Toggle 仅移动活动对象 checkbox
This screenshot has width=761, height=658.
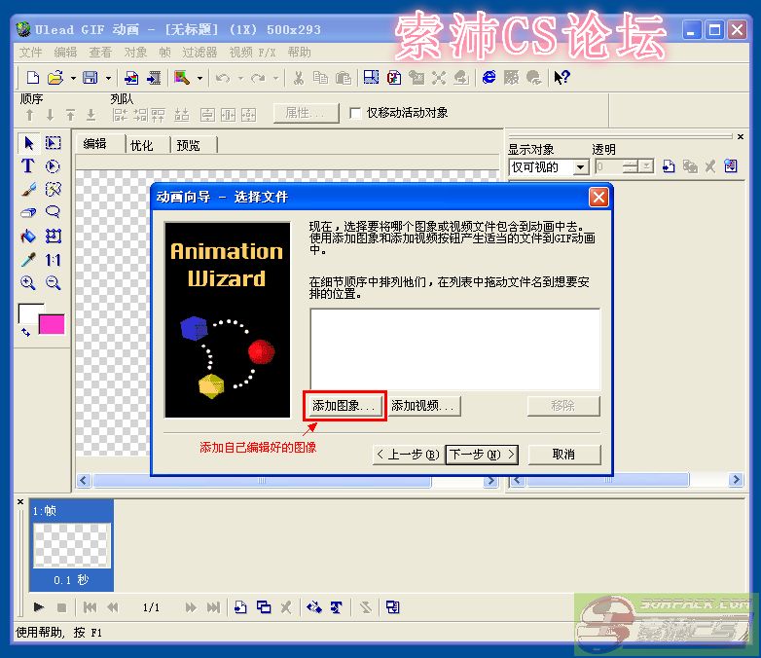(355, 113)
